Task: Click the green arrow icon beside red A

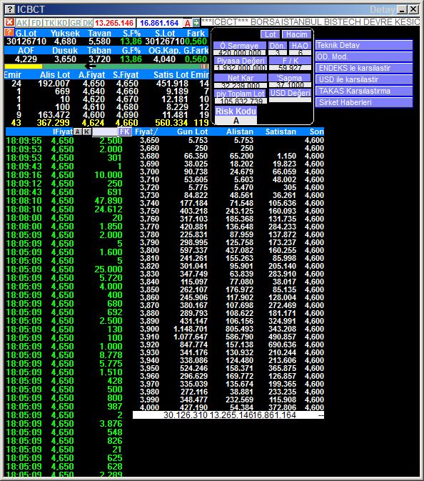Action: (196, 22)
